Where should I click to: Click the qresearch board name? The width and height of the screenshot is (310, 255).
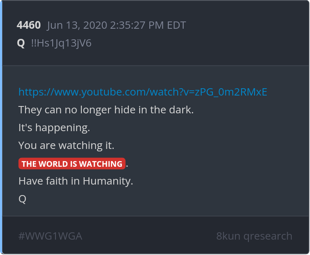268,236
